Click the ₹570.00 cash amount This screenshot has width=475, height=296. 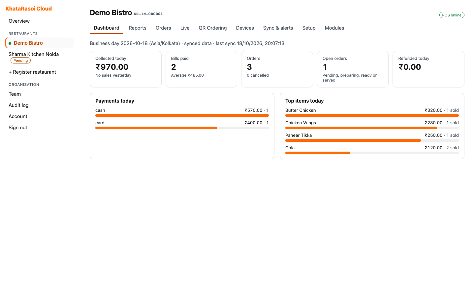click(x=253, y=111)
